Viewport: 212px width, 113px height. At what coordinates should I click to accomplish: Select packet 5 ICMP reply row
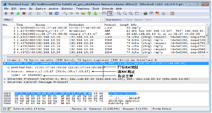click(x=104, y=40)
